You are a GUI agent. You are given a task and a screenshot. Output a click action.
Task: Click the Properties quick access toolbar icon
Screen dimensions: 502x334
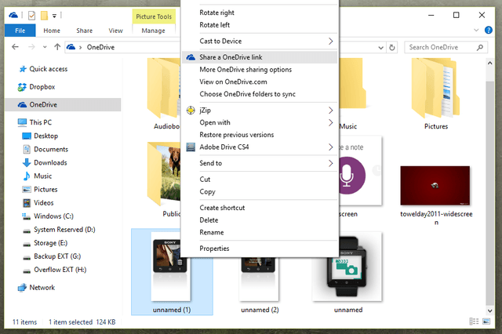pos(31,16)
